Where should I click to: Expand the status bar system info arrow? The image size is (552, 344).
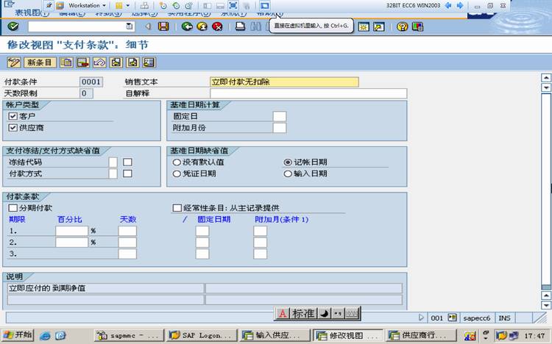click(x=421, y=318)
